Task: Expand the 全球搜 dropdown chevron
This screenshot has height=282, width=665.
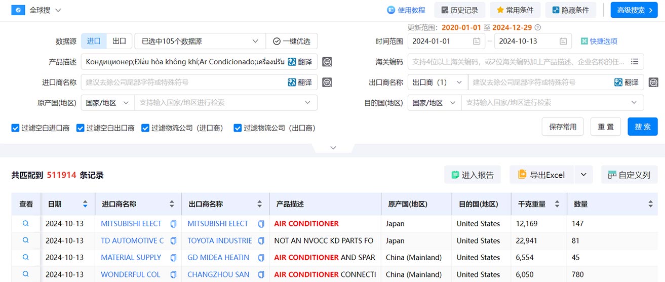Action: point(58,11)
